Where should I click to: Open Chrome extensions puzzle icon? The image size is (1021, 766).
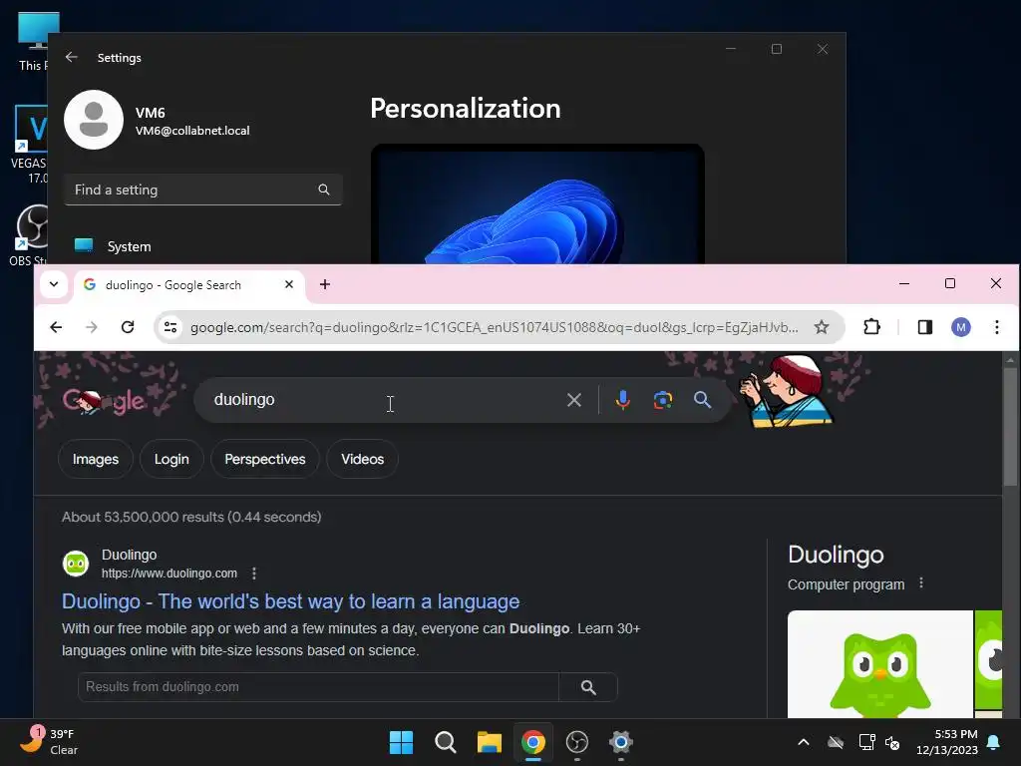click(x=871, y=327)
